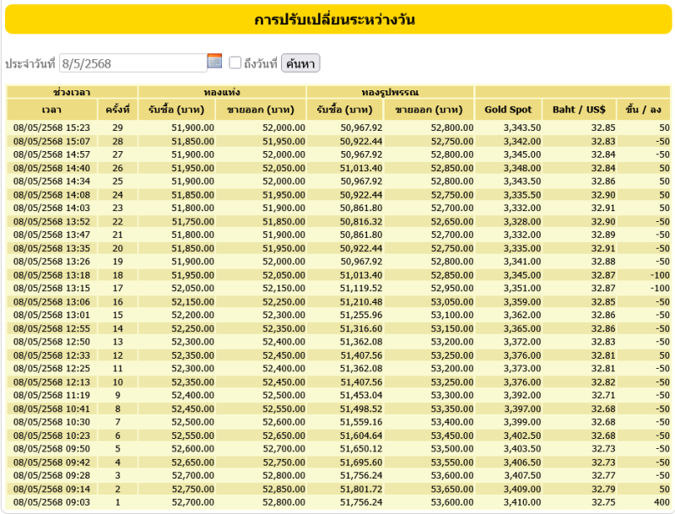
Task: Click the ประจำวันที่ label
Action: 30,63
